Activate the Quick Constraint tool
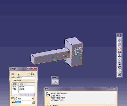Viewport: 127px width, 106px height. tap(119, 64)
